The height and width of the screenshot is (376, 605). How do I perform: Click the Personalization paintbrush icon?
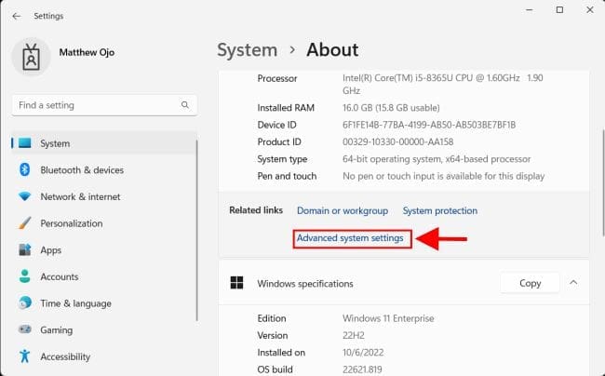tap(24, 223)
